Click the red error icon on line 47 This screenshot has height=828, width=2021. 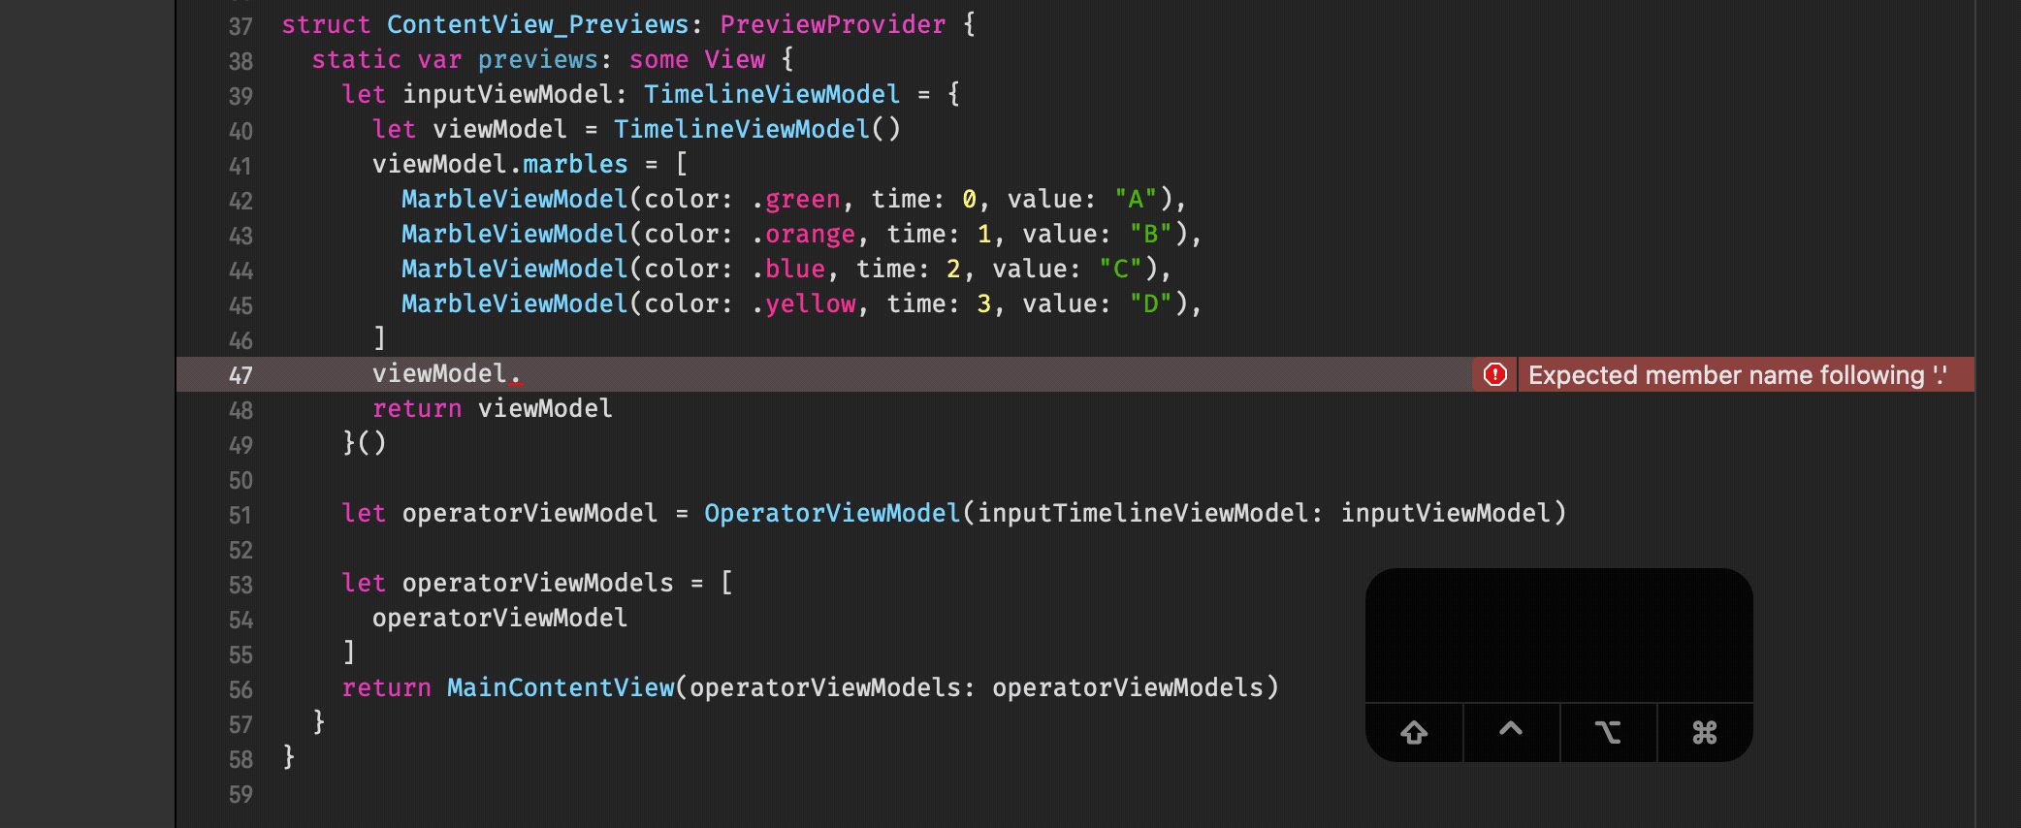[1494, 374]
